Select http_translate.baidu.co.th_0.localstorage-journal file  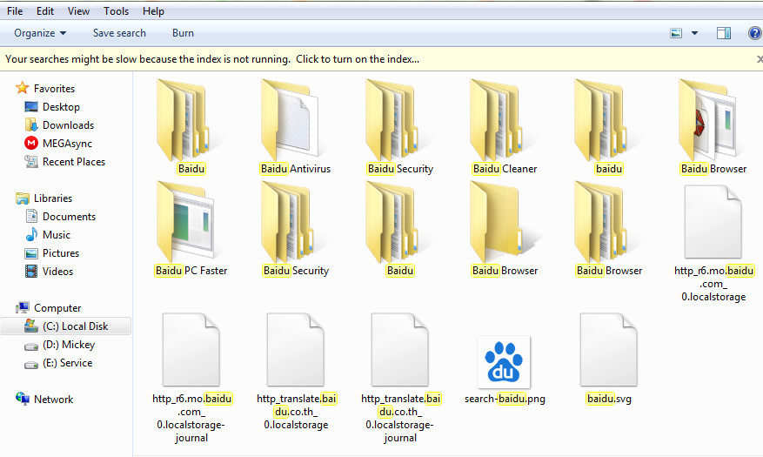400,378
